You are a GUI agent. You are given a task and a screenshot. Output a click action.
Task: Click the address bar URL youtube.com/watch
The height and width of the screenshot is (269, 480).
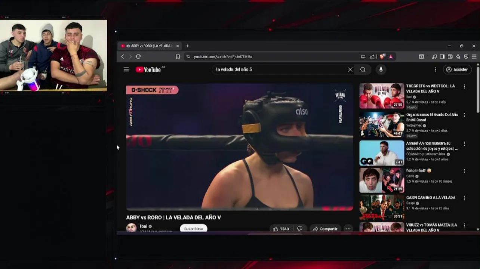223,57
